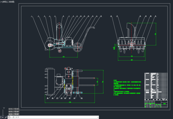
Task: Select the rear wheel in the side view
Action: pos(78,47)
